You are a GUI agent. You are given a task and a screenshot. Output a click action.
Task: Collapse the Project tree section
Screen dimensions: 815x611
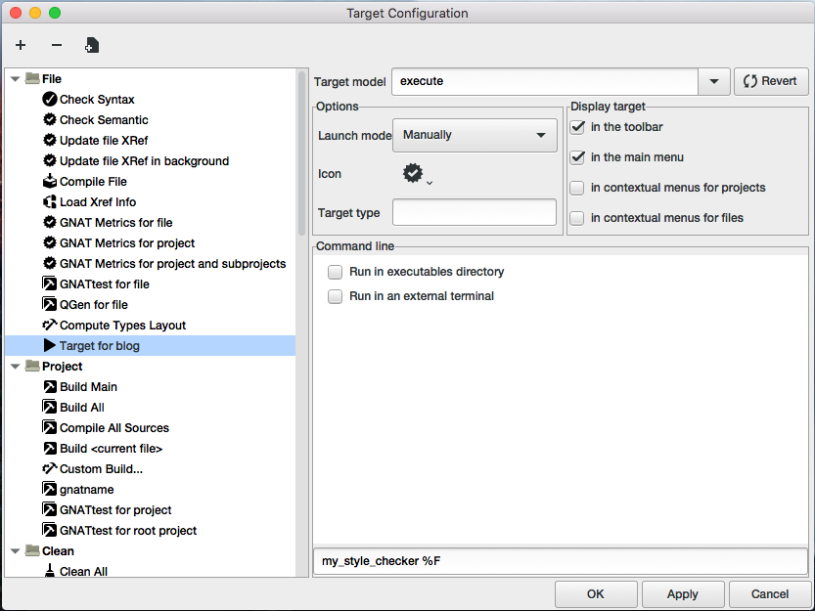[x=16, y=367]
